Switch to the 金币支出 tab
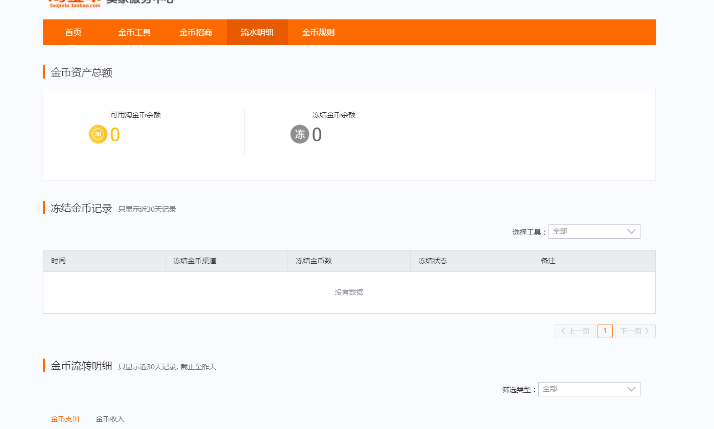 (65, 419)
